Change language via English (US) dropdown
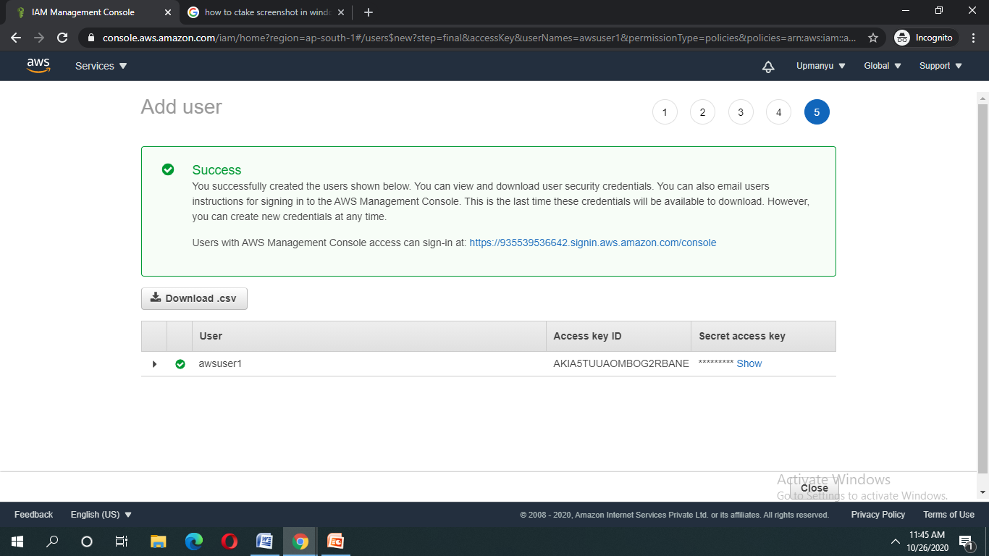This screenshot has height=556, width=989. (101, 515)
